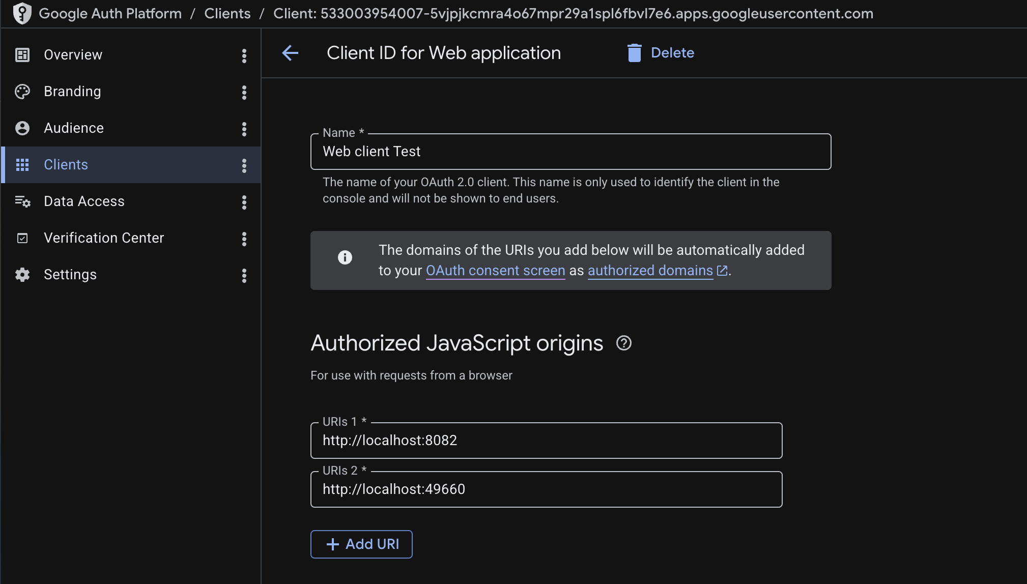Click the OAuth 2.0 client name description text

551,190
